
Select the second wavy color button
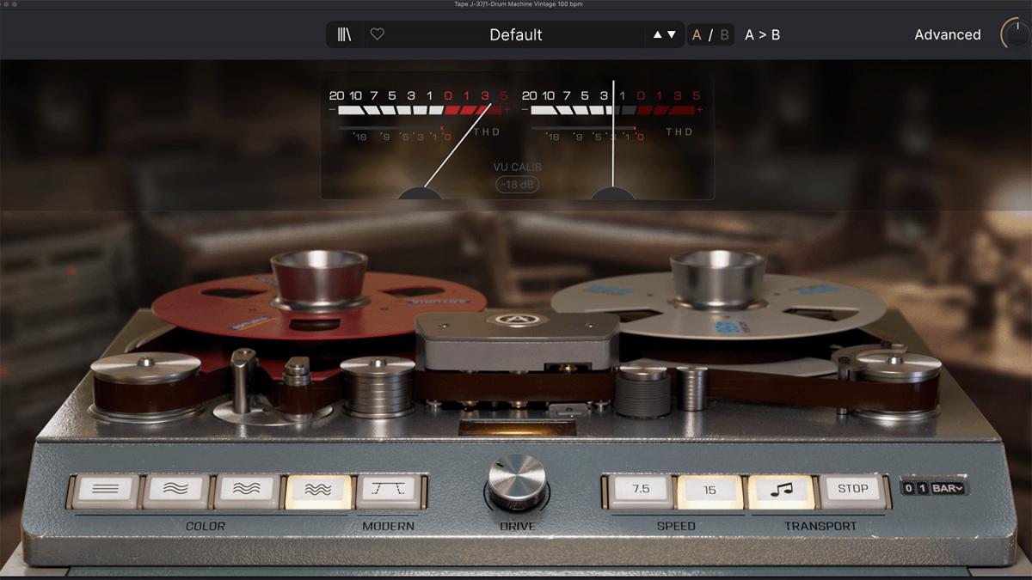[176, 491]
